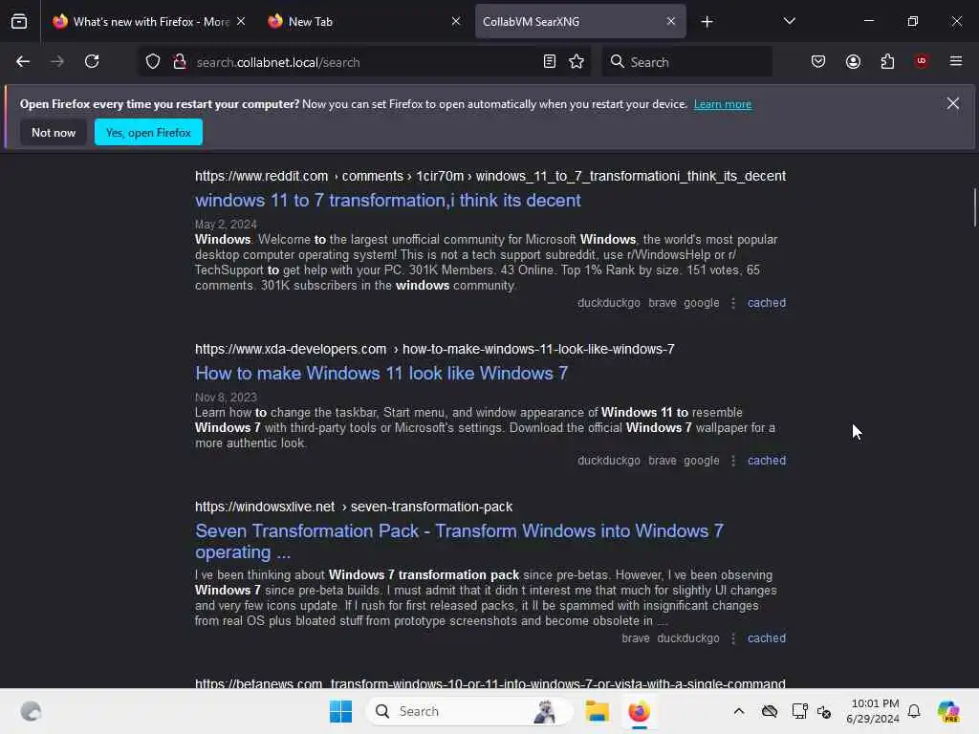
Task: Close the New Tab tab
Action: point(456,21)
